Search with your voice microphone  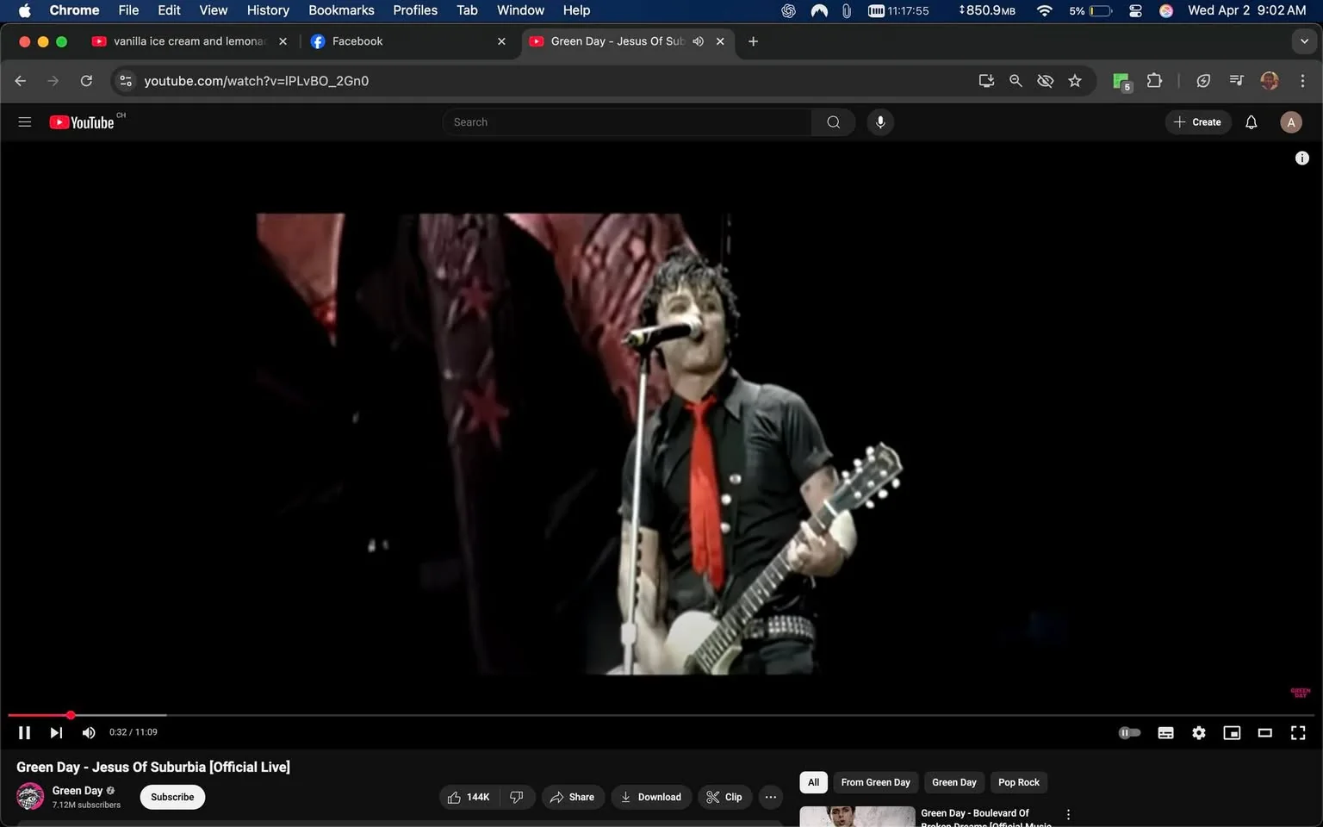click(880, 122)
